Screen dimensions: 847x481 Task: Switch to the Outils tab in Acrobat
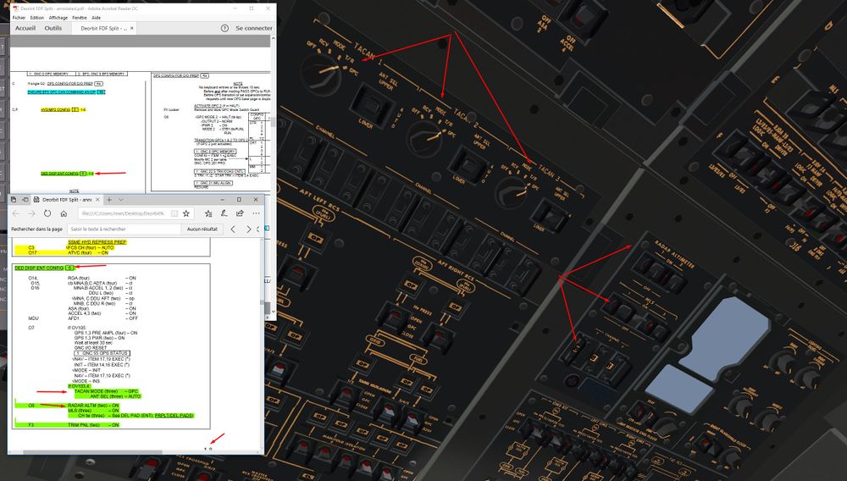[x=53, y=28]
